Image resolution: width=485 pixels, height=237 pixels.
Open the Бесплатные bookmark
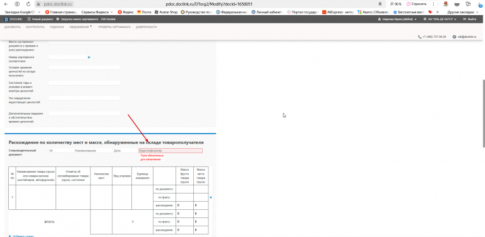[409, 12]
